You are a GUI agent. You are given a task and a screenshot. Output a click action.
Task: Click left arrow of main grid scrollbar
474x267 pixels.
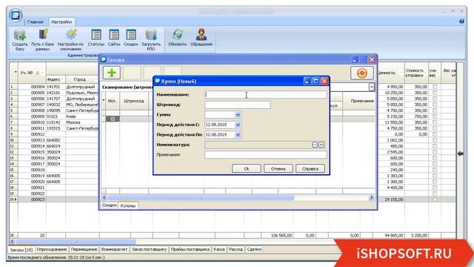[13, 242]
